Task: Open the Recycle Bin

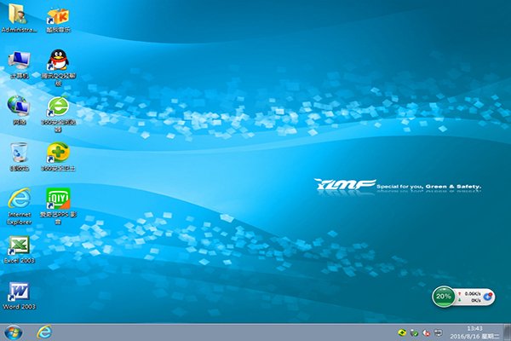Action: click(x=19, y=153)
